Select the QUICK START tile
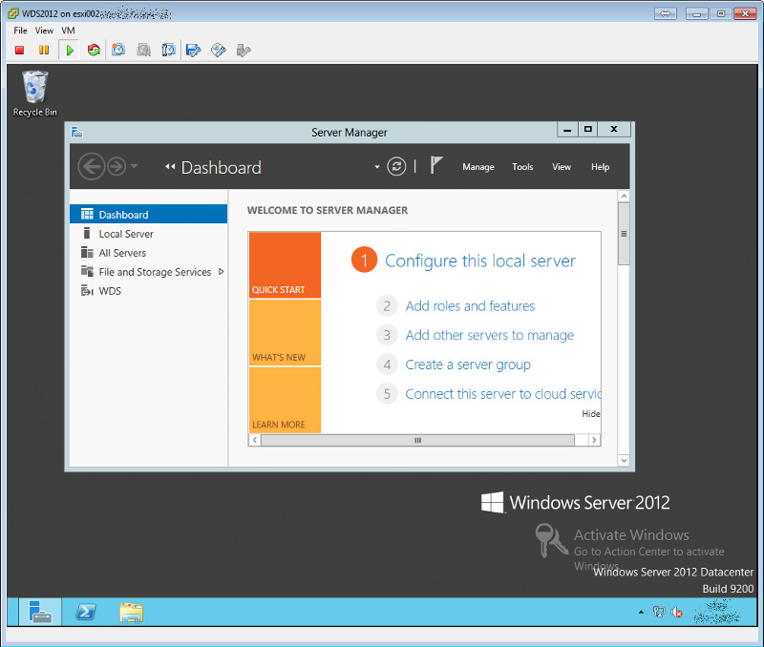Screen dimensions: 764x647 coord(285,265)
